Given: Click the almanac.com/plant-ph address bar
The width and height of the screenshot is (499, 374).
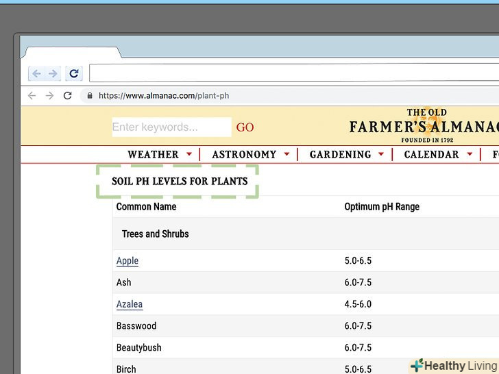Looking at the screenshot, I should (x=274, y=96).
